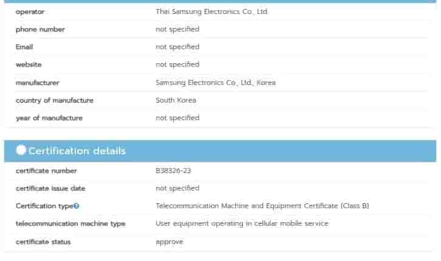The height and width of the screenshot is (261, 441).
Task: Click the Certification type label text
Action: [x=44, y=206]
